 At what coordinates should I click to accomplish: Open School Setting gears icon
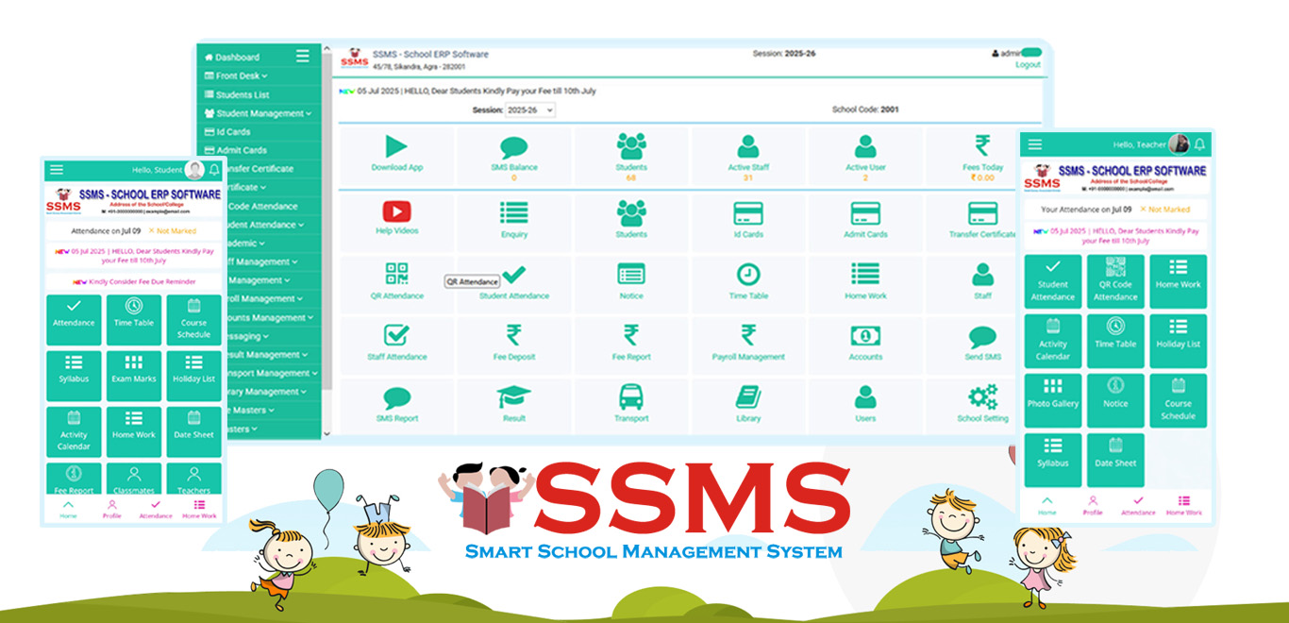coord(982,397)
